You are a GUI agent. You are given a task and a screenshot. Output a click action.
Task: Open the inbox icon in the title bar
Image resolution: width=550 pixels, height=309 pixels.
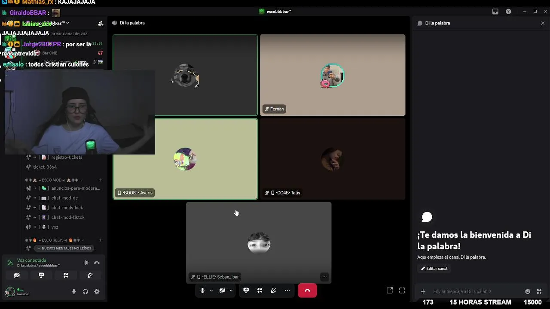[495, 12]
